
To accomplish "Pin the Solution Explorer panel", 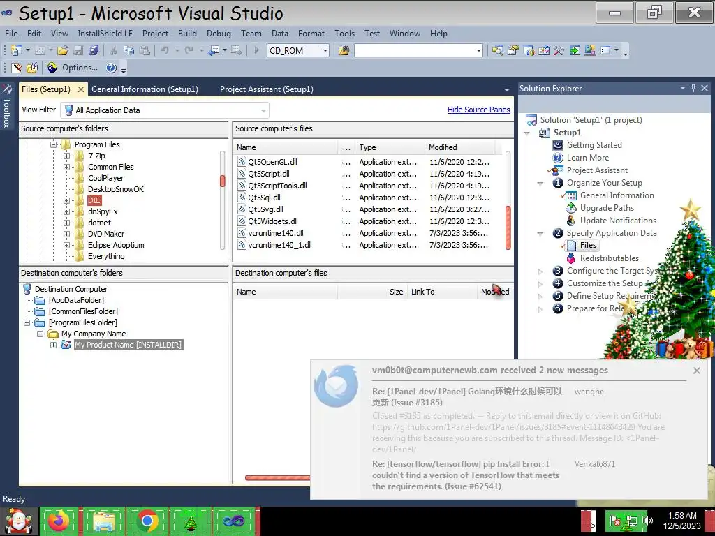I will 693,89.
